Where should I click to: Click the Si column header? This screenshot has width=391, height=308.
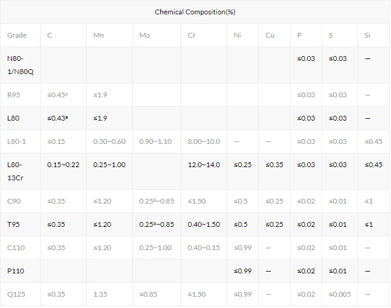coord(367,35)
